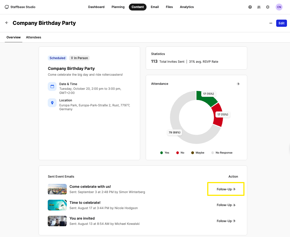This screenshot has height=237, width=290.
Task: Select the Overview tab
Action: [x=14, y=37]
